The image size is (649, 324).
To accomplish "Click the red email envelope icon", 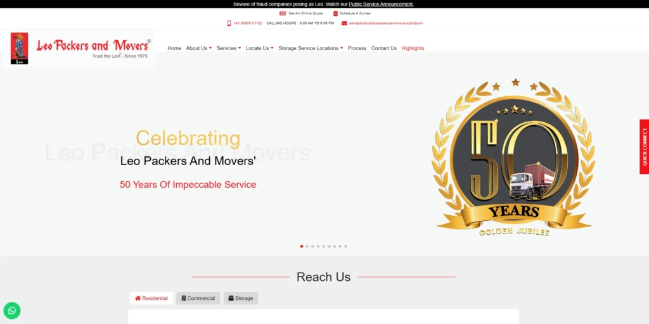I will coord(344,23).
